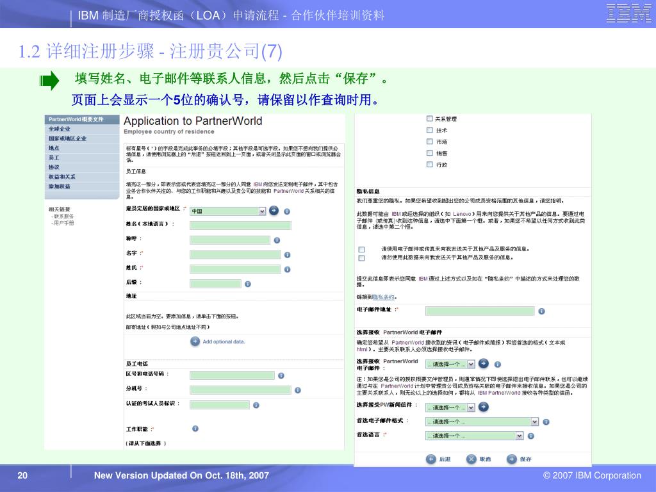Click the 电子邮件地址 input field
Image resolution: width=656 pixels, height=492 pixels.
click(x=480, y=311)
